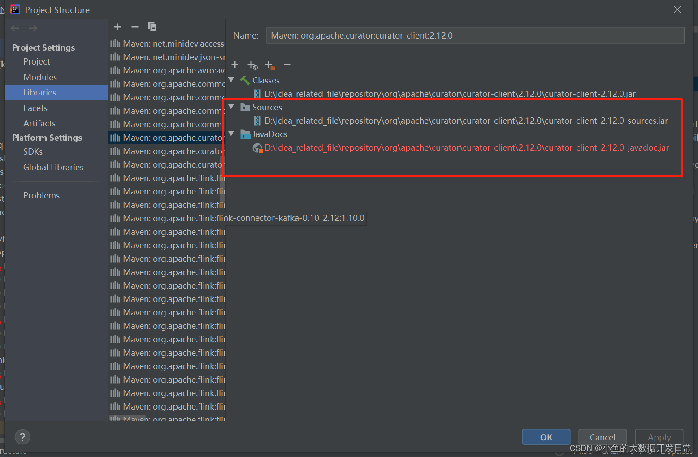Screen dimensions: 698x457
Task: Click the JavaDocs folder icon
Action: [245, 134]
